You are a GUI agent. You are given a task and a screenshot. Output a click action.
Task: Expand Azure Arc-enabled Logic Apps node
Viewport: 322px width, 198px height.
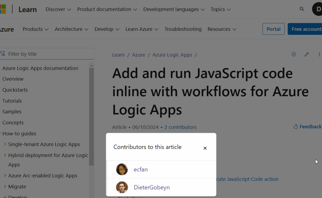click(x=5, y=176)
